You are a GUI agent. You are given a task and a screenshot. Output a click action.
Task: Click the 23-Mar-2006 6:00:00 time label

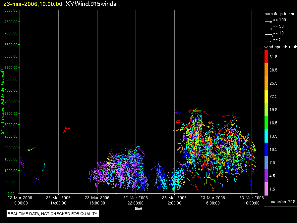(x=213, y=200)
